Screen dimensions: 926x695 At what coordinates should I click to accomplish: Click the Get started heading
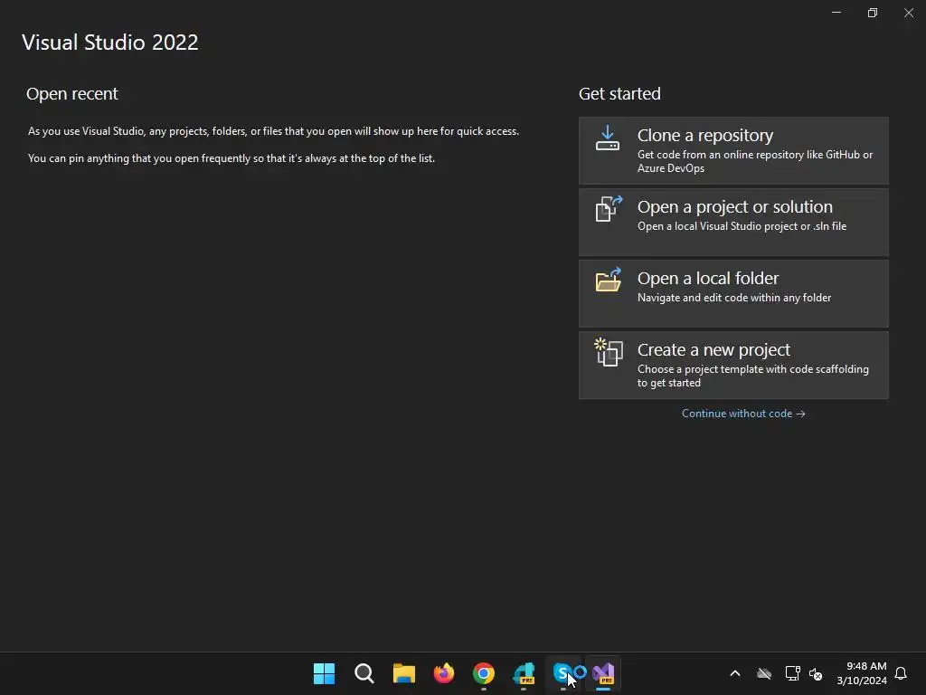[619, 93]
